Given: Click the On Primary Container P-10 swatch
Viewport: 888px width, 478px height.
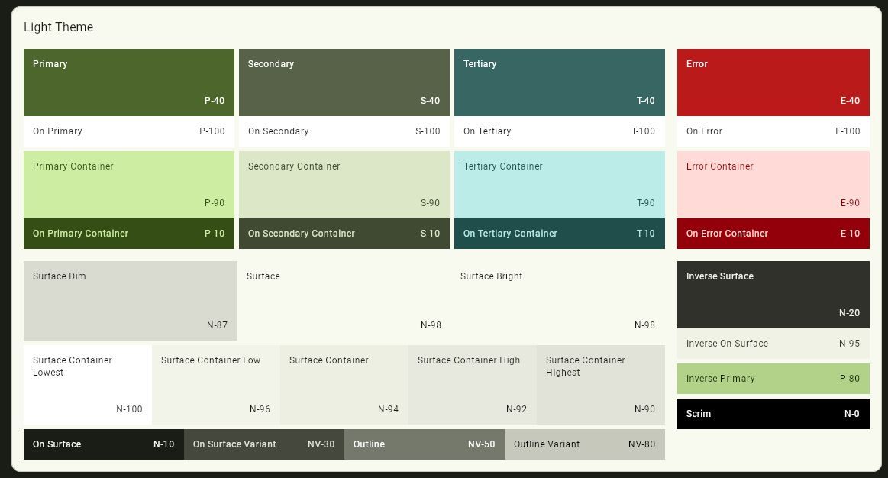Looking at the screenshot, I should (x=128, y=234).
